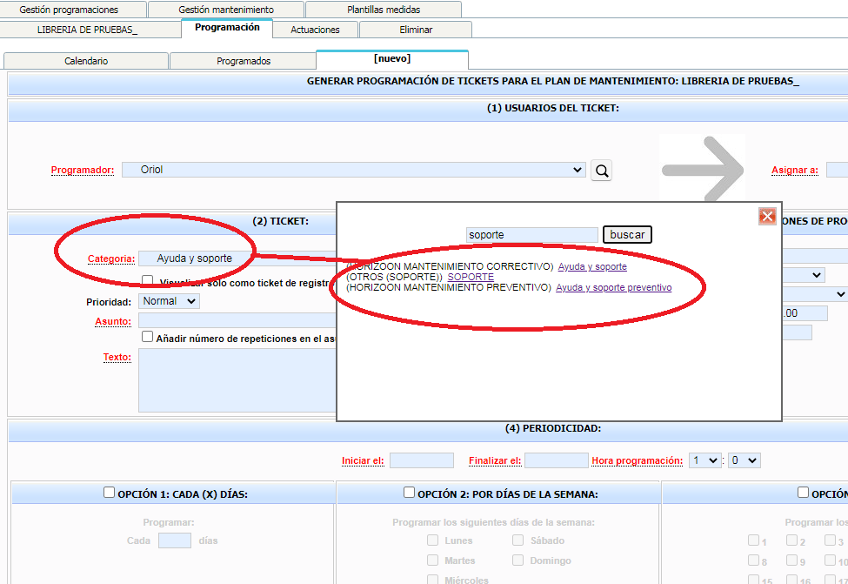Image resolution: width=848 pixels, height=584 pixels.
Task: Check OPCIÓN 2: POR DÍAS DE LA SEMANA
Action: coord(409,492)
